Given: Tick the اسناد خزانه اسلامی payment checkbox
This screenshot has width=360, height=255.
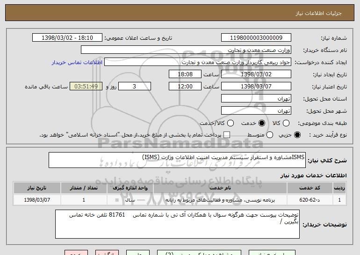Looking at the screenshot, I should point(227,135).
